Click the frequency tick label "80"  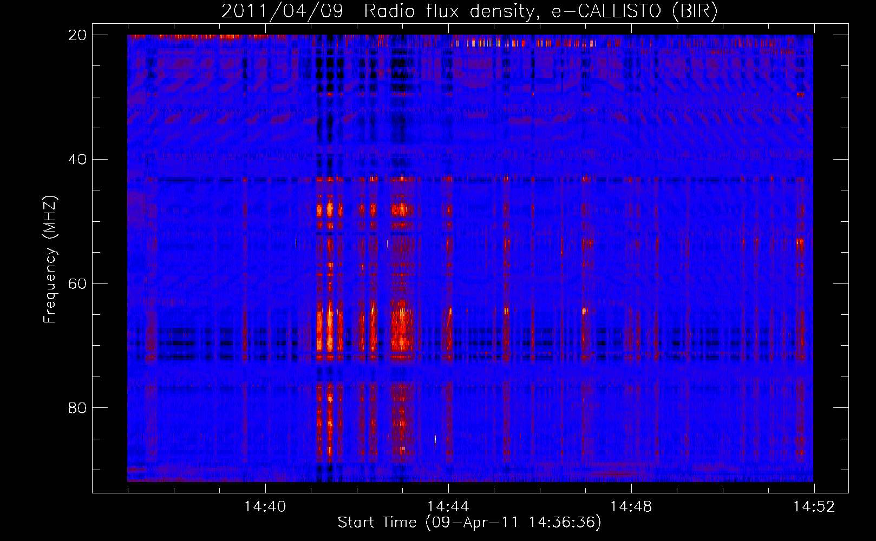pos(77,408)
